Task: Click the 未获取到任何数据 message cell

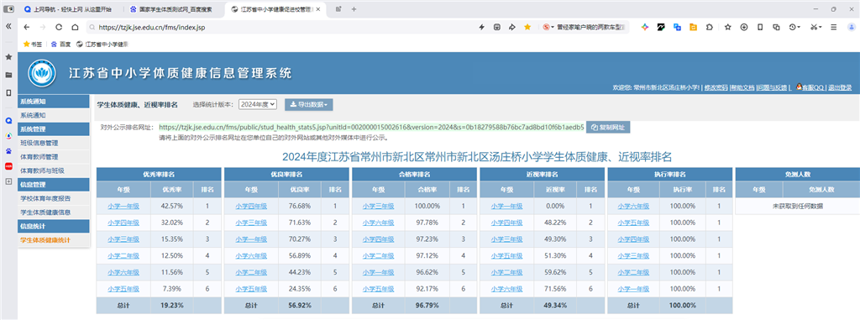Action: [x=798, y=207]
